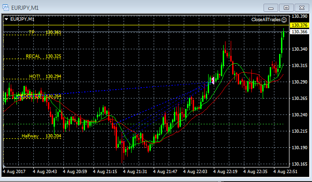Click the EURJPY chart window icon
Viewport: 312px width, 182px height.
point(5,8)
